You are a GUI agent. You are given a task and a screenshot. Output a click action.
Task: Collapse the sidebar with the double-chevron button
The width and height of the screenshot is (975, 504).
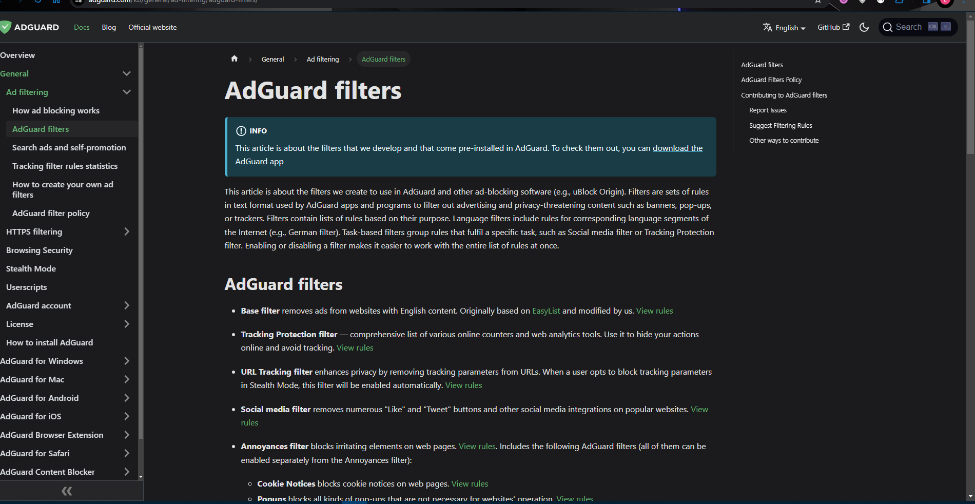[66, 491]
